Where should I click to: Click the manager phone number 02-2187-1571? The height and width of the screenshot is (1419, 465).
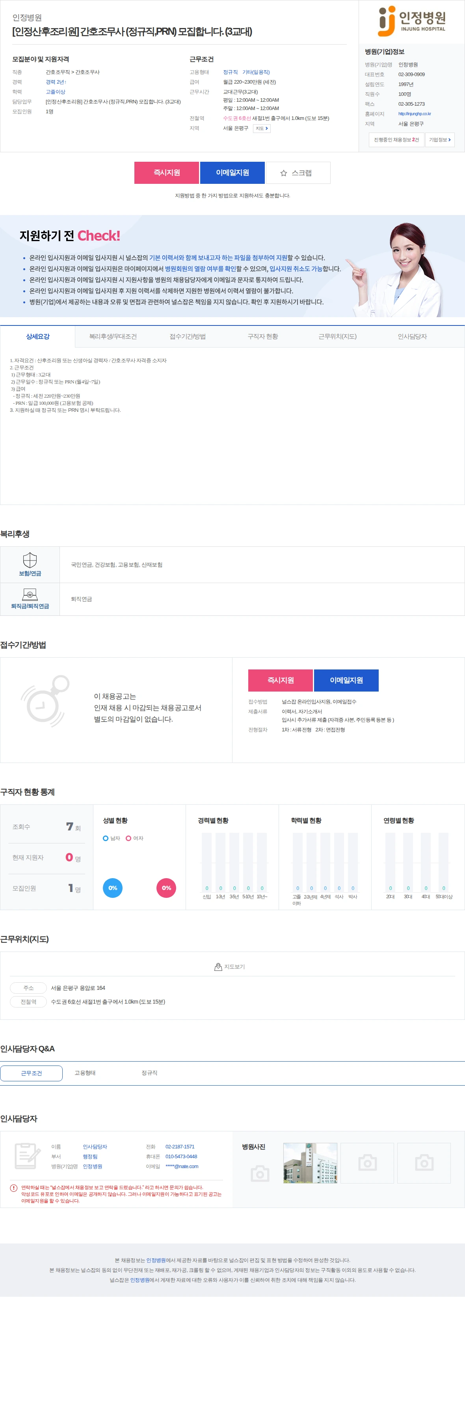(180, 1146)
